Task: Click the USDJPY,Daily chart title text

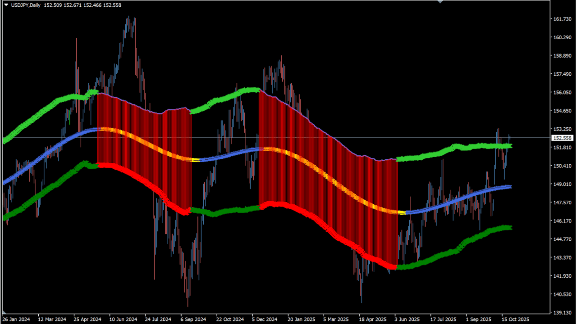Action: tap(25, 5)
